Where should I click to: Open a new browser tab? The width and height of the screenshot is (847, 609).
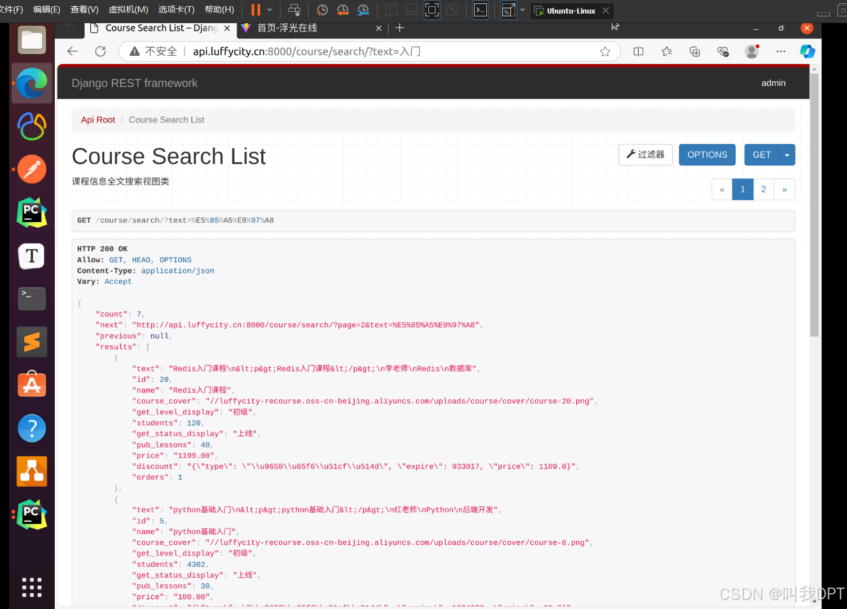coord(400,28)
